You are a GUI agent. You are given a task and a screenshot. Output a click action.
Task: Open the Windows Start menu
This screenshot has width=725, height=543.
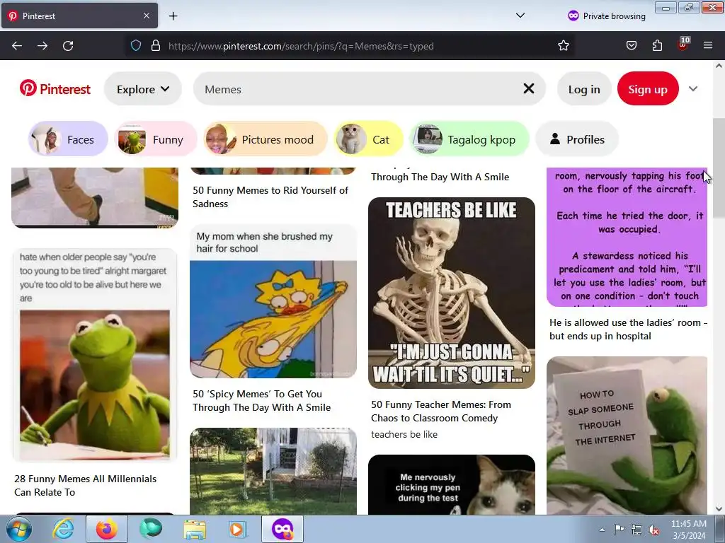tap(19, 529)
